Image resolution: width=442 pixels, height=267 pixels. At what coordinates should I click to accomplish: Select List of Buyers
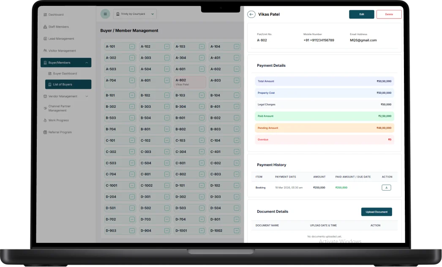coord(68,84)
